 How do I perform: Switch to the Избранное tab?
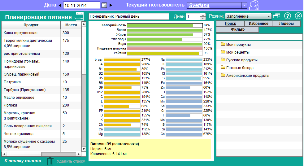tap(258, 24)
